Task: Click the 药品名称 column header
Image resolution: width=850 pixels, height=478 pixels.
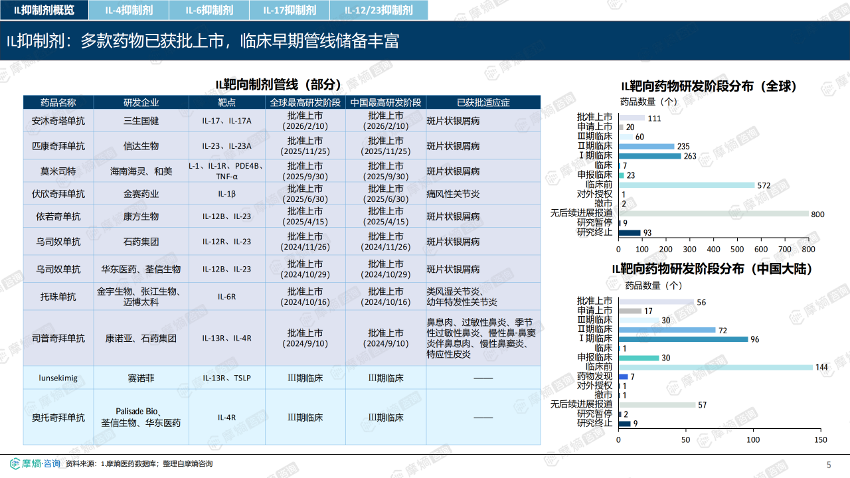Action: click(58, 102)
